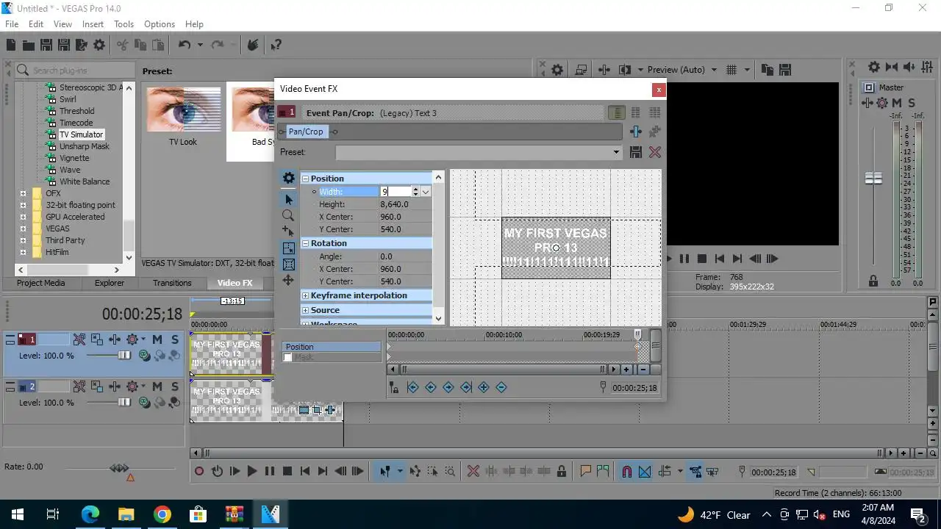Click the Plug-In Chain icon in Video Event FX
The image size is (941, 529).
pos(636,132)
